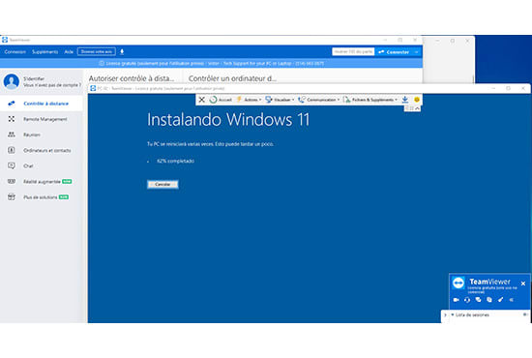Click the Plus de solutions gift icon

pyautogui.click(x=12, y=196)
